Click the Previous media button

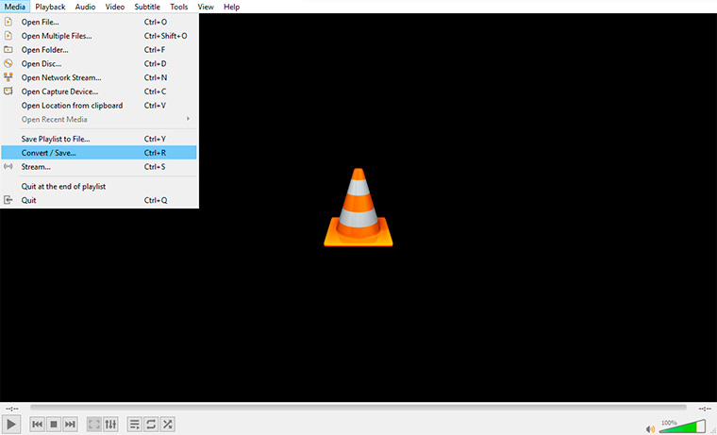point(37,425)
